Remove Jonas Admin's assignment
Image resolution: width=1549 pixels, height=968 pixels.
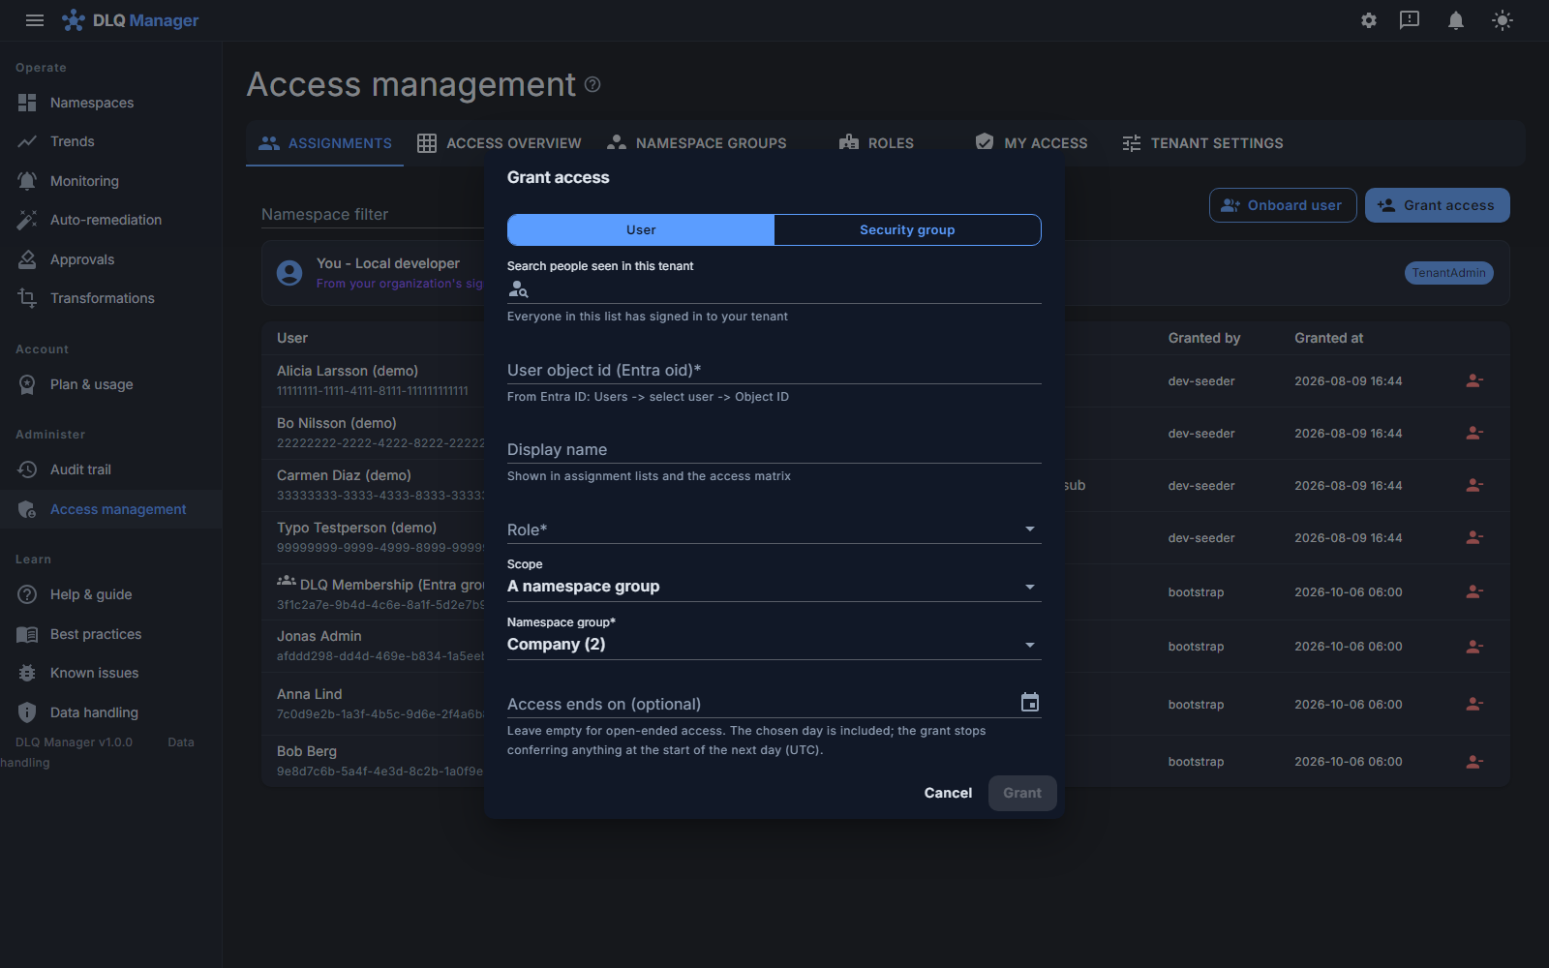(x=1474, y=646)
